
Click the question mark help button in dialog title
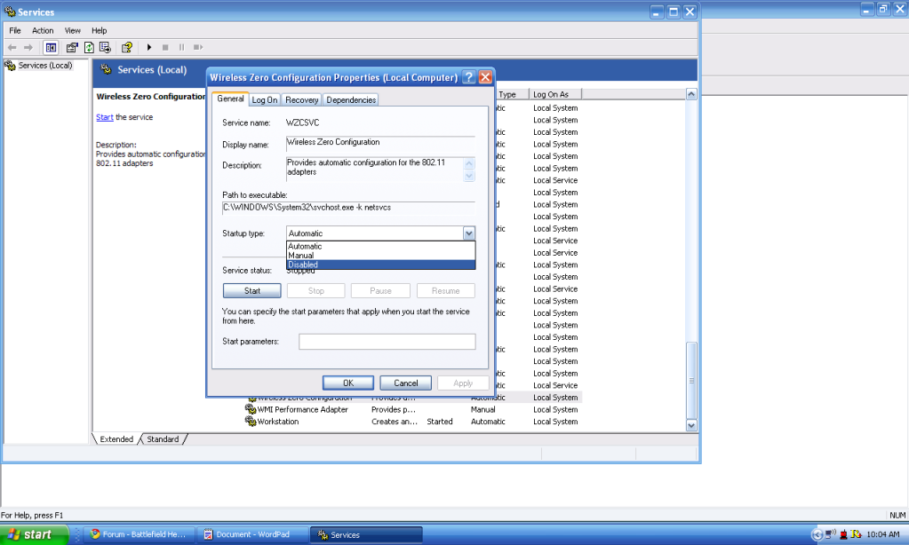pyautogui.click(x=469, y=77)
